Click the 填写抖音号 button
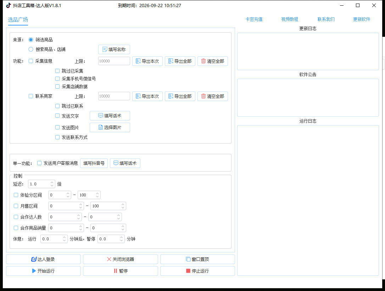 tap(94, 163)
